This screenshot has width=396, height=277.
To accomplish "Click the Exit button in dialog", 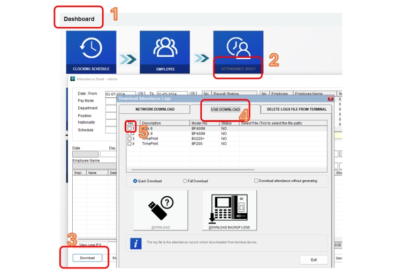I will (x=314, y=260).
